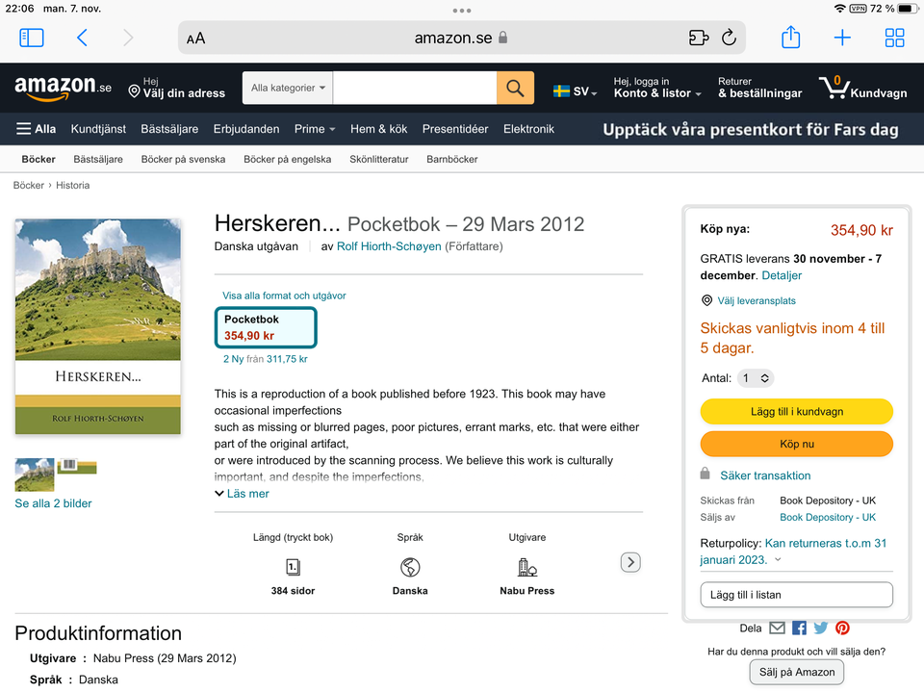Tap Safari forward arrow
Image resolution: width=924 pixels, height=693 pixels.
click(128, 38)
